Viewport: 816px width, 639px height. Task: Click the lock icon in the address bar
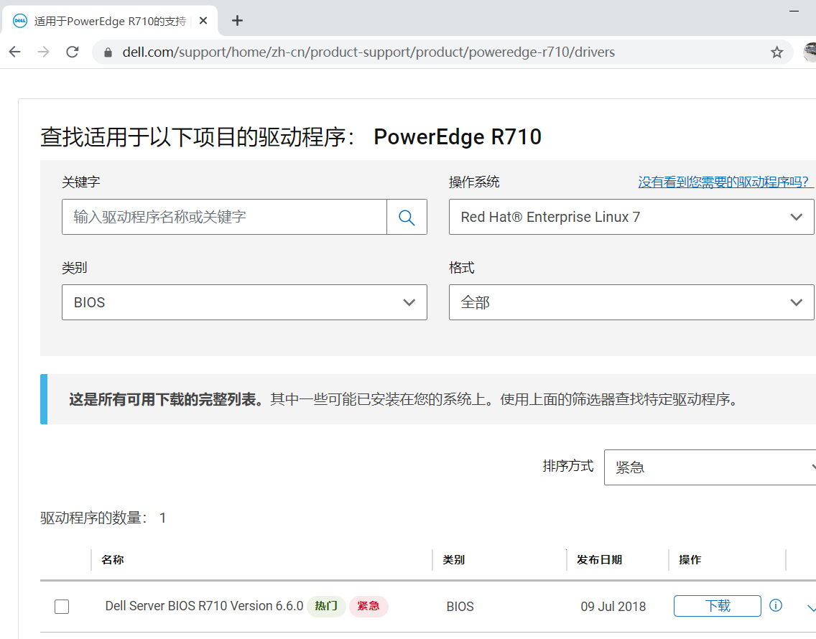[108, 52]
